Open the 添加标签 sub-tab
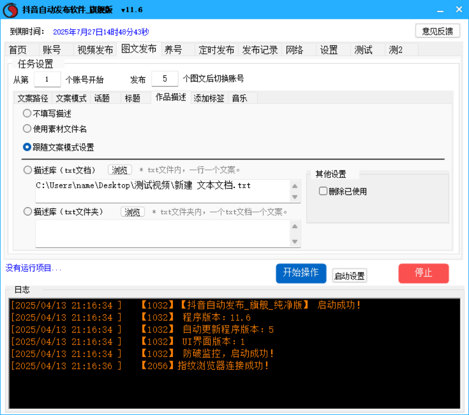This screenshot has height=415, width=469. [209, 98]
